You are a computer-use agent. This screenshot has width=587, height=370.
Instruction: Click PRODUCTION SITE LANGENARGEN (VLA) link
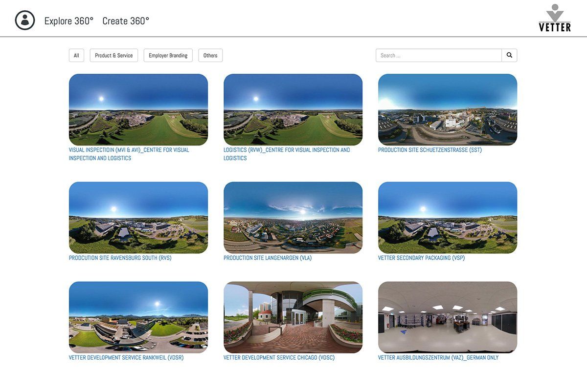pyautogui.click(x=268, y=258)
